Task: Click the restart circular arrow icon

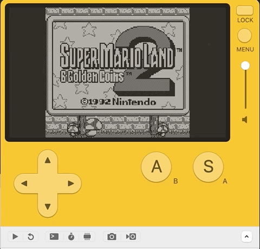Action: [x=31, y=237]
